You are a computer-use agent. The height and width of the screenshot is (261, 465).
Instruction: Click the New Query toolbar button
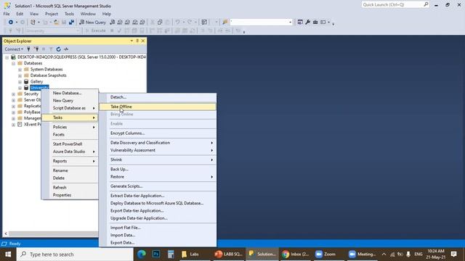click(x=92, y=22)
